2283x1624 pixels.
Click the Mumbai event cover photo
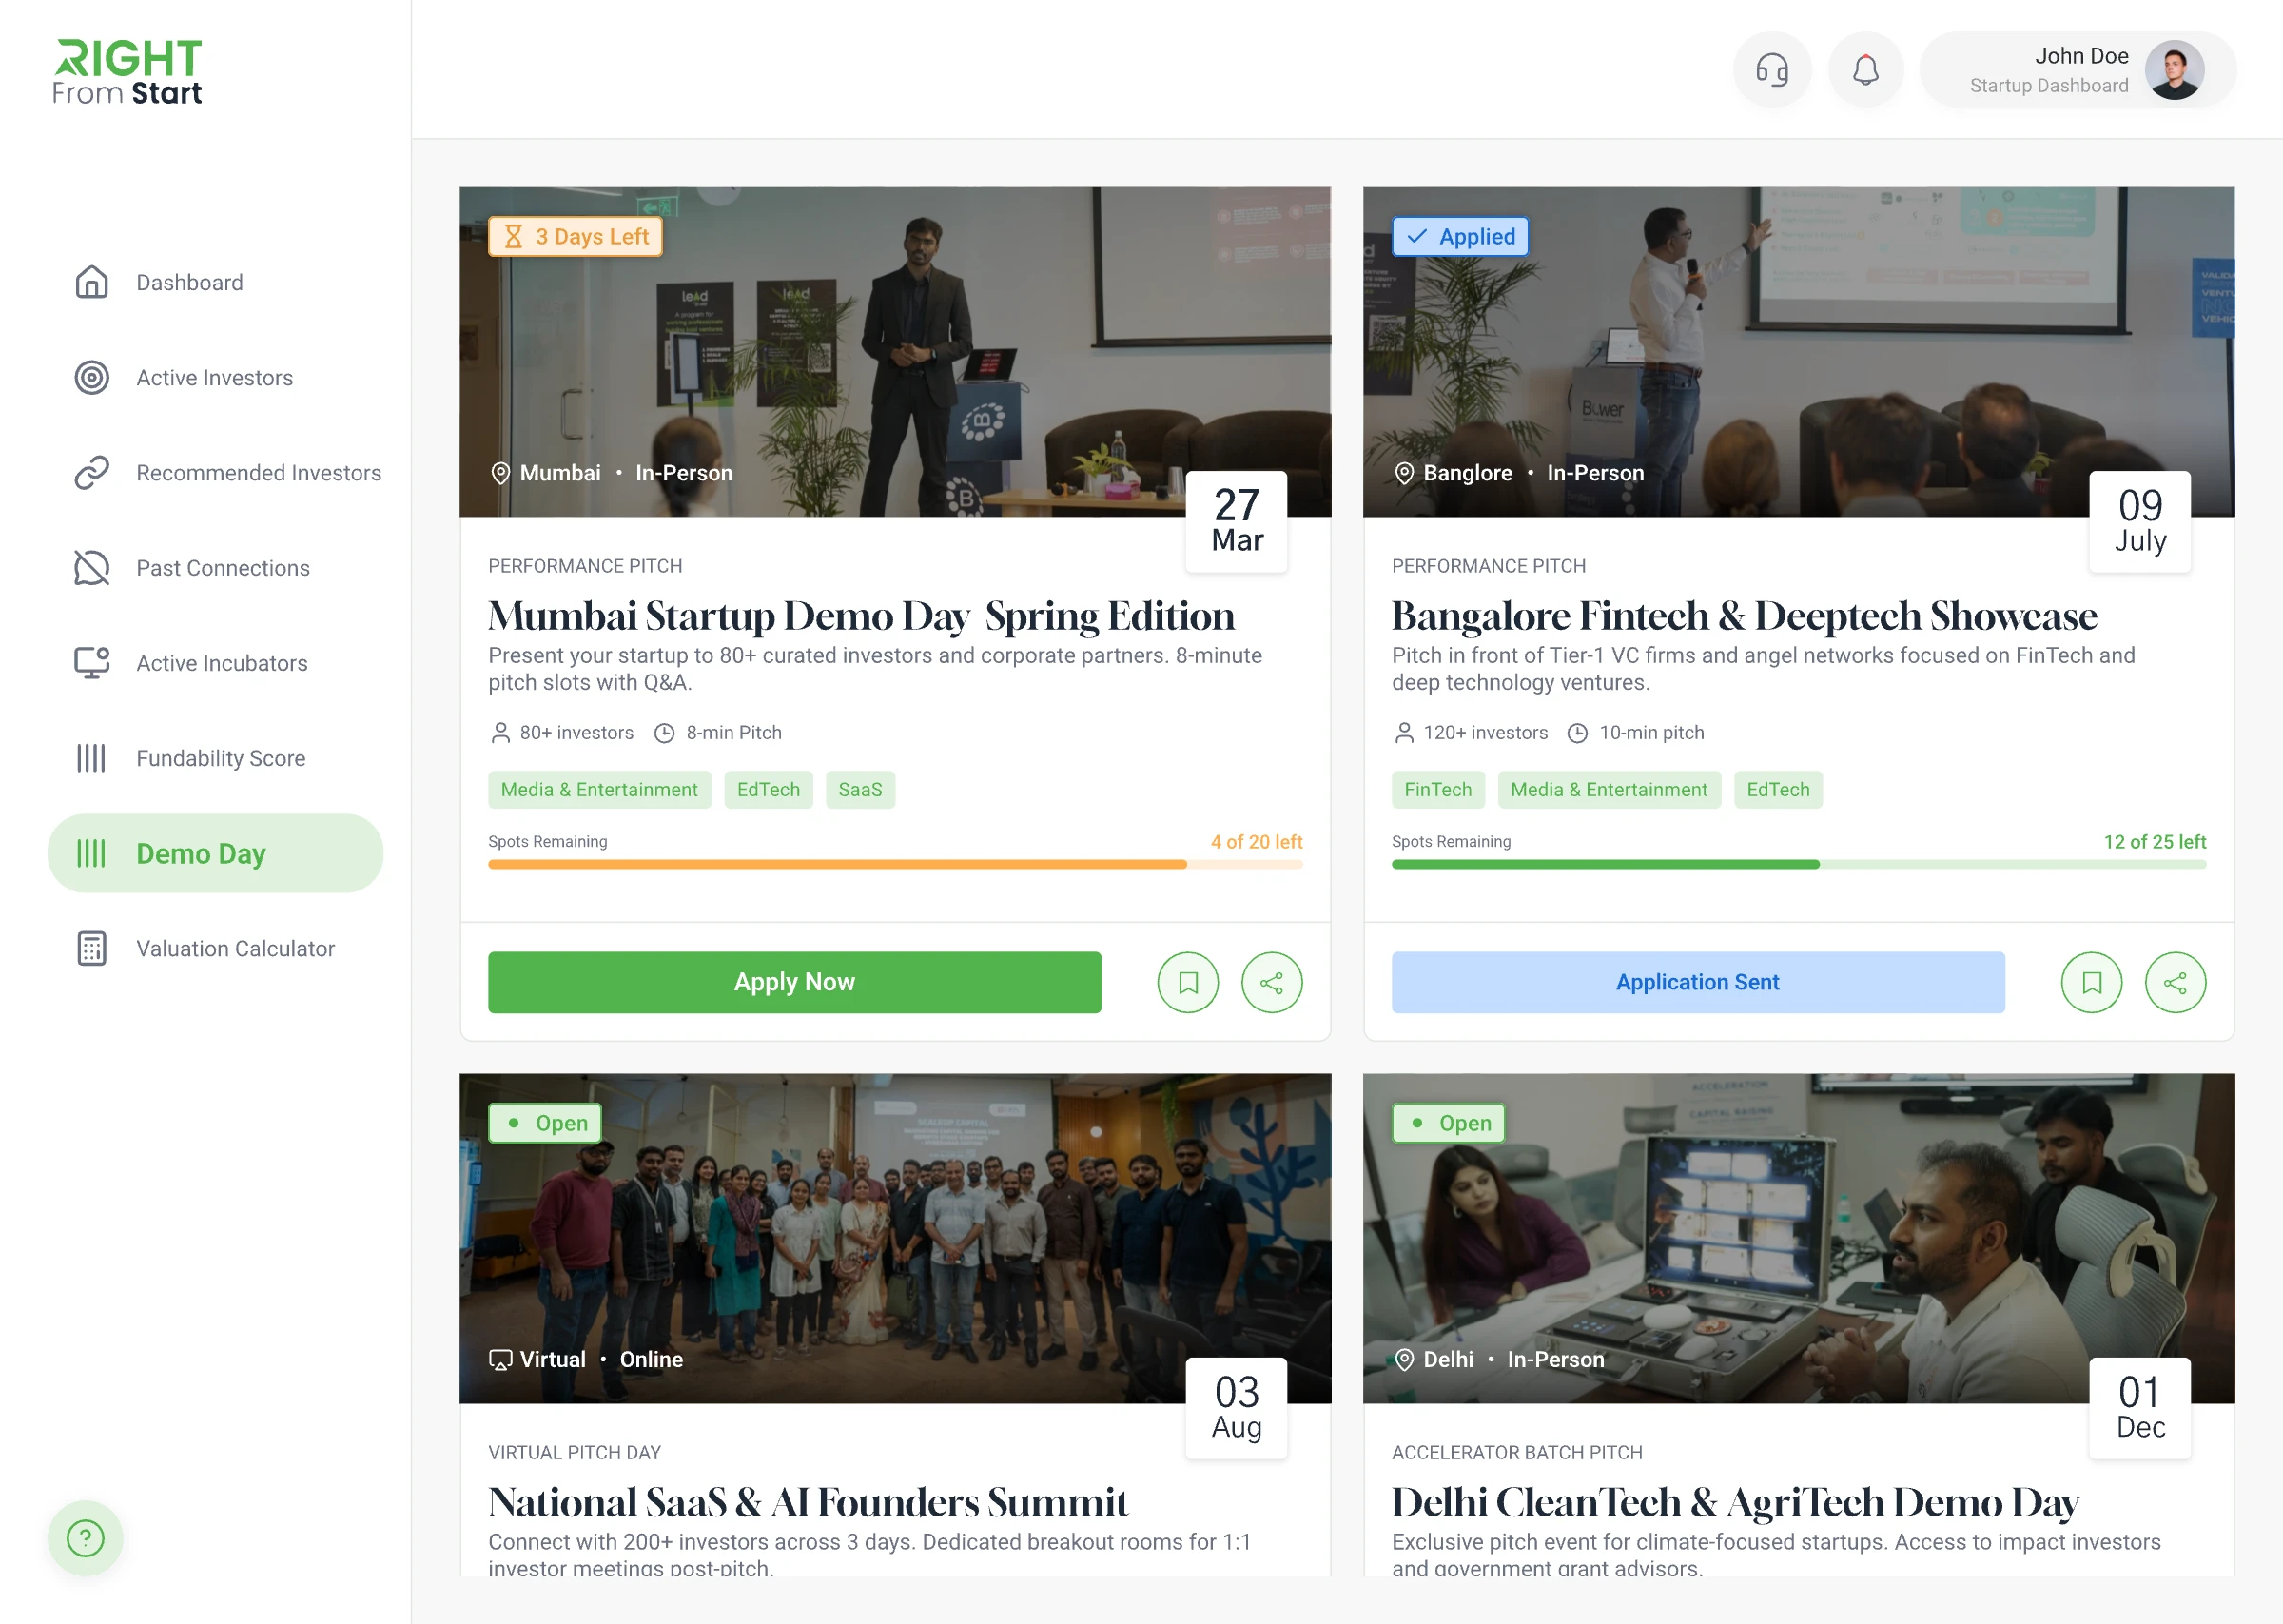pyautogui.click(x=894, y=351)
